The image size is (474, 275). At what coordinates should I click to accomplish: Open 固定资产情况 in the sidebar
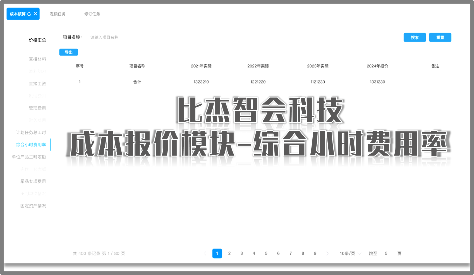pyautogui.click(x=33, y=206)
